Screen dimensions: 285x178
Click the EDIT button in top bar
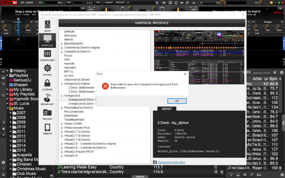pos(98,2)
